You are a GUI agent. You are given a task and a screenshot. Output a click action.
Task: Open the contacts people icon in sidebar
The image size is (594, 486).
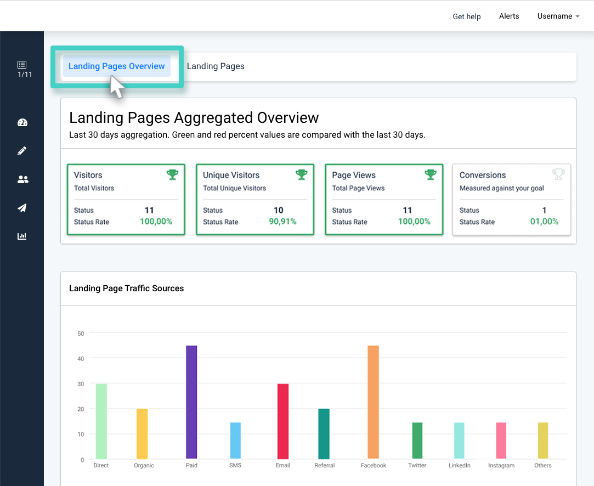22,179
